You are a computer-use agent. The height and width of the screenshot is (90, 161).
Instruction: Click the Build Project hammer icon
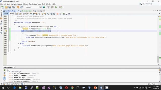(x=48, y=7)
